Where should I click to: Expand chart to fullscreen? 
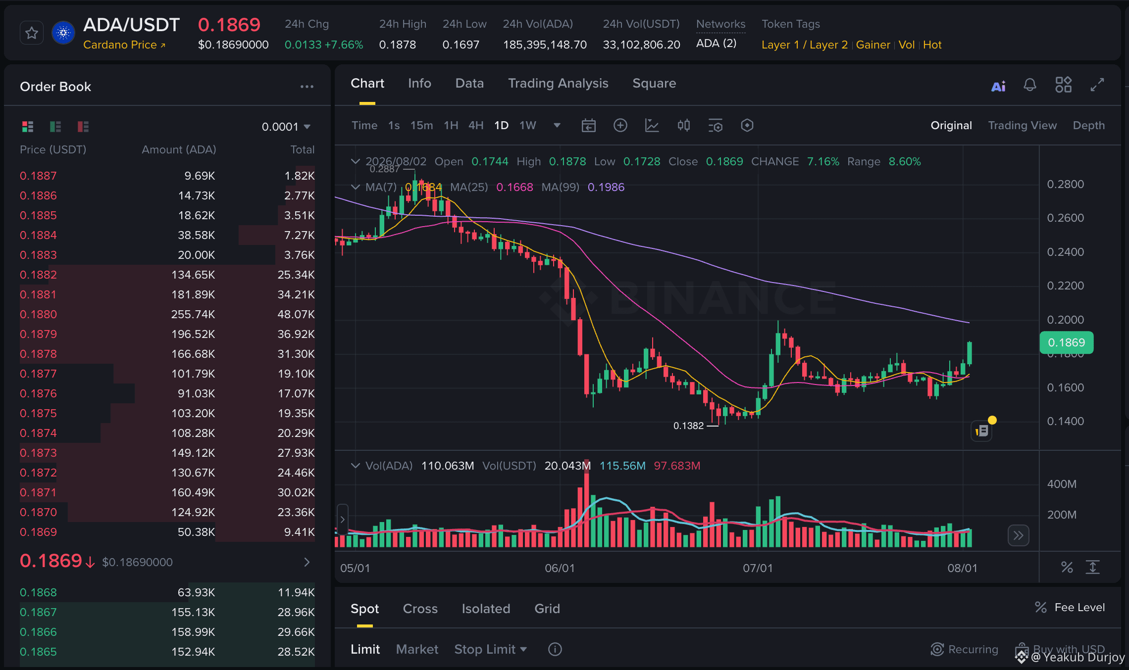tap(1097, 85)
